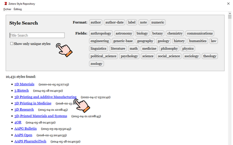Filter by author format
233x145 pixels.
[96, 22]
